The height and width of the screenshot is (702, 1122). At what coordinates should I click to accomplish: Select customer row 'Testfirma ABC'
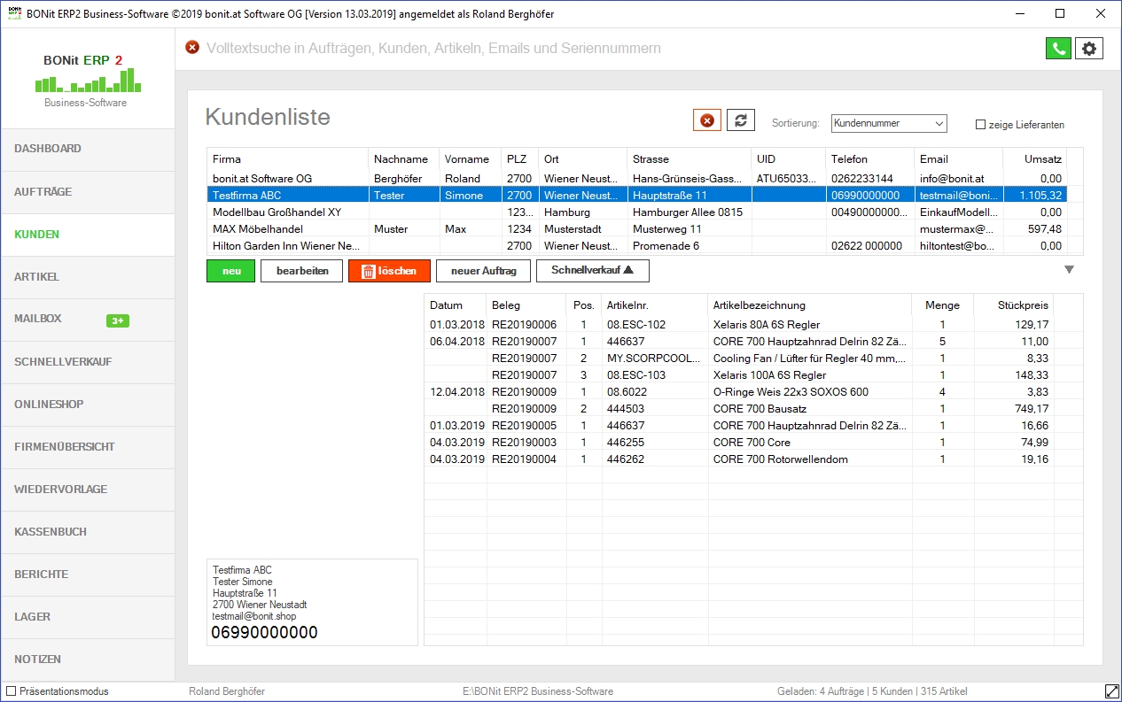(636, 195)
